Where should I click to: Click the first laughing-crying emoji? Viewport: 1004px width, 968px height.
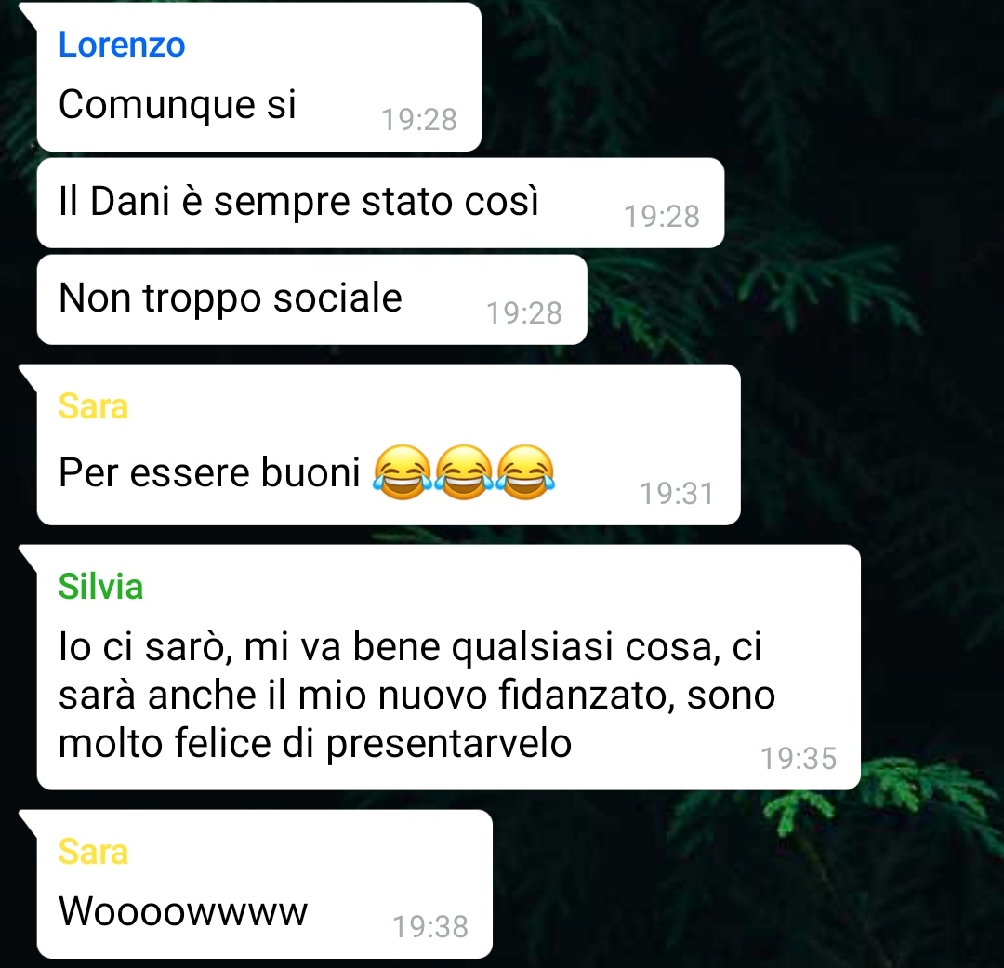tap(403, 472)
